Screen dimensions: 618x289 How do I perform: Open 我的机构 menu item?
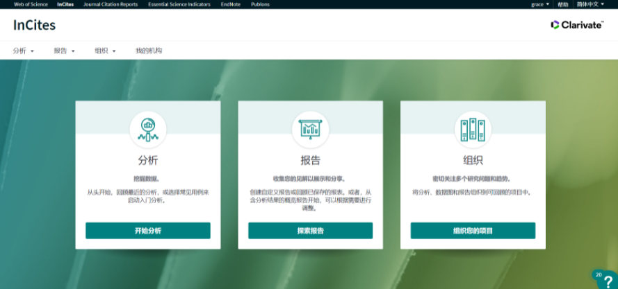tap(149, 51)
